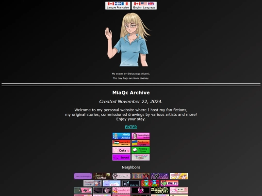Choose the English Language button
This screenshot has width=262, height=196.
144,6
